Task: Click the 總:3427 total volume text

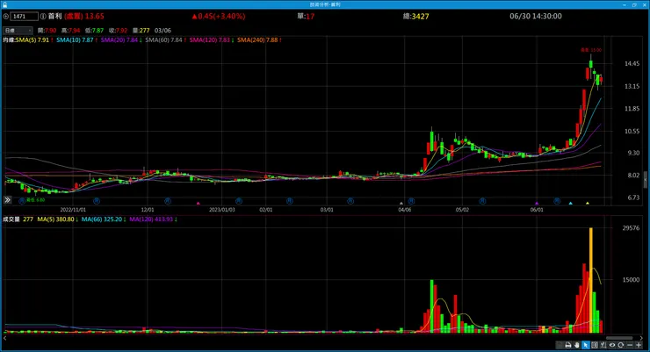Action: coord(415,16)
